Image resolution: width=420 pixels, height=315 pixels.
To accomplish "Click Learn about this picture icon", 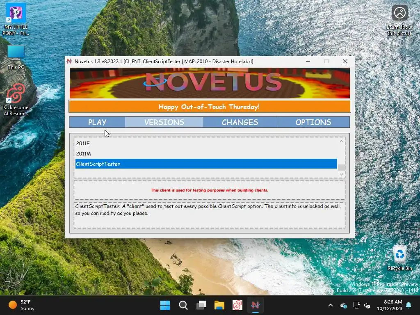I will [399, 20].
